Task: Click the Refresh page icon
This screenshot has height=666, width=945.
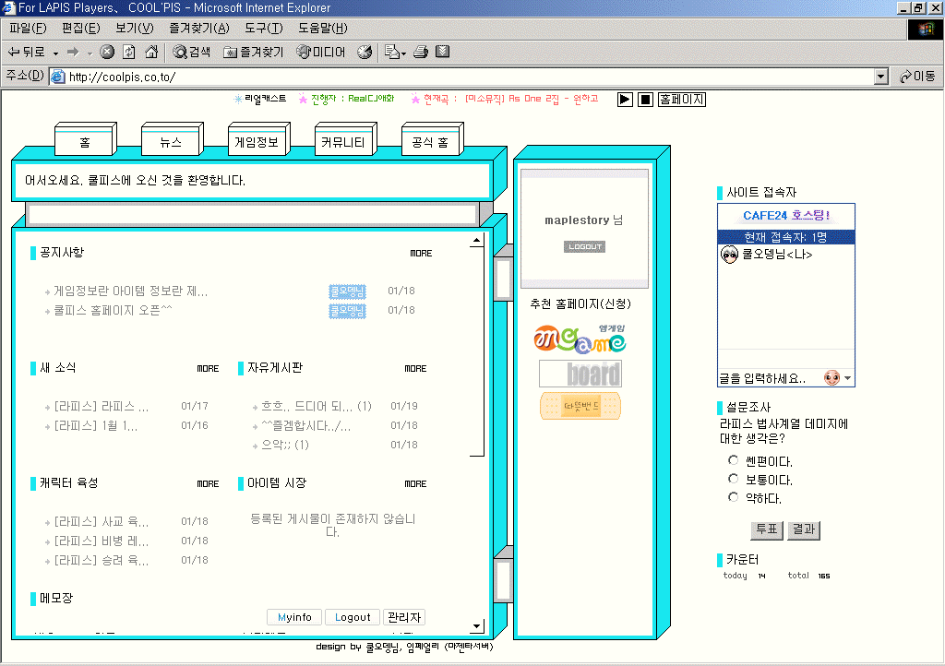Action: (x=129, y=53)
